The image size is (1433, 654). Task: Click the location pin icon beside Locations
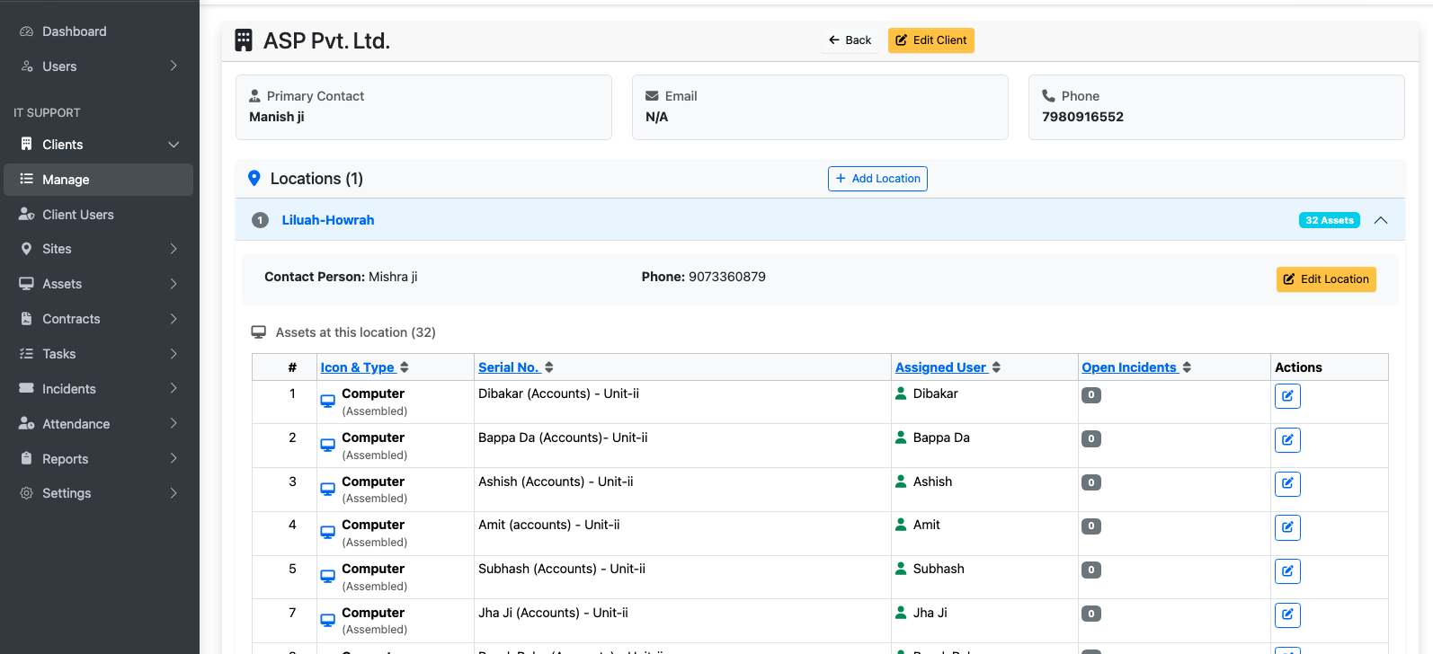pos(254,179)
